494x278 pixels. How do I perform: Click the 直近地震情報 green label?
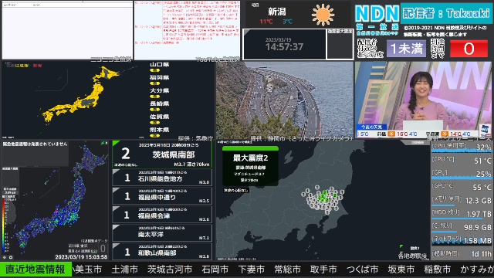click(x=36, y=270)
